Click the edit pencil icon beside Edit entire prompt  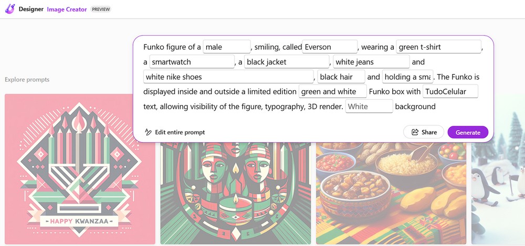click(x=148, y=132)
